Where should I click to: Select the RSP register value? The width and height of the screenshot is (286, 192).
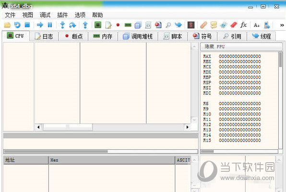coord(240,83)
